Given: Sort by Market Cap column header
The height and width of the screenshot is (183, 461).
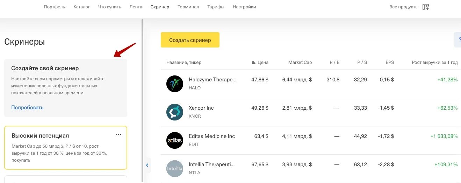Looking at the screenshot, I should tap(300, 63).
